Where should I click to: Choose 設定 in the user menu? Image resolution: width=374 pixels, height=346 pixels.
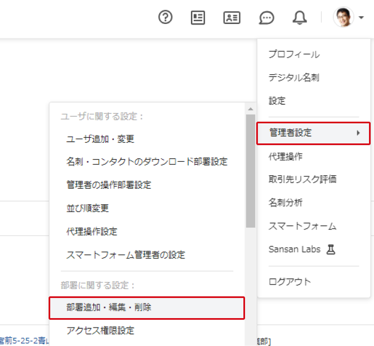pos(277,101)
